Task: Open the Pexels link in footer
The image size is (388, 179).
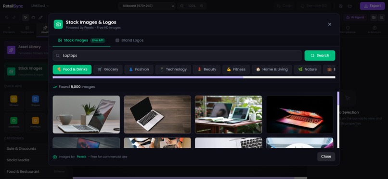Action: tap(81, 156)
